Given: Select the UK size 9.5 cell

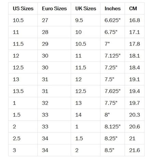Looking at the screenshot, I should tap(85, 21).
